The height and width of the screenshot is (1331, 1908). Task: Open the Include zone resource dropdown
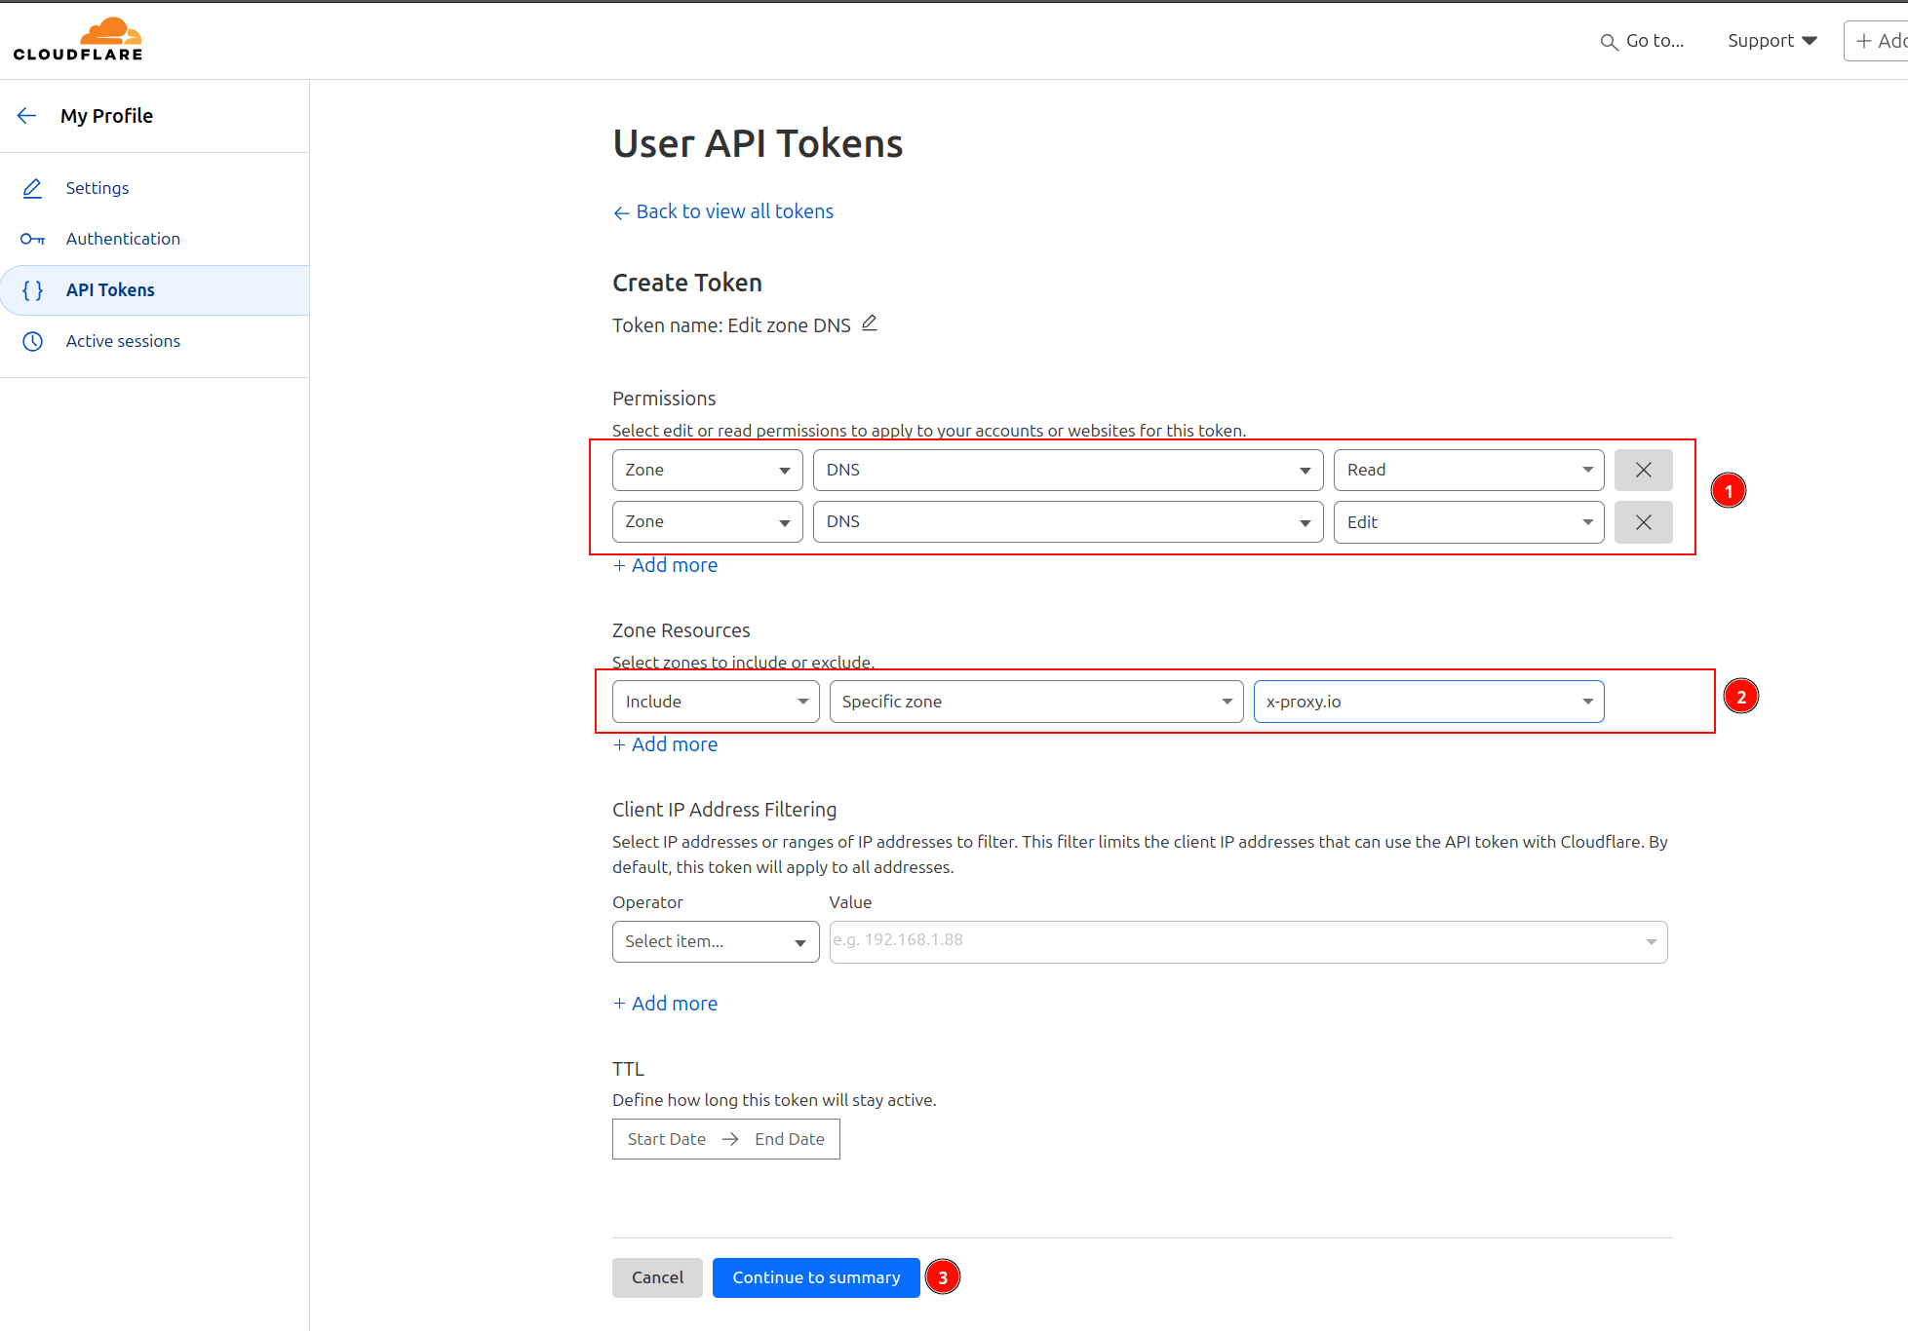click(x=716, y=702)
